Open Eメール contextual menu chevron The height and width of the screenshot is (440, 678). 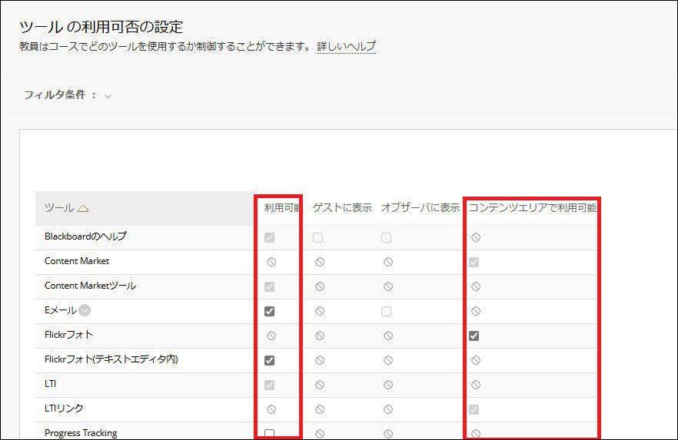(85, 310)
